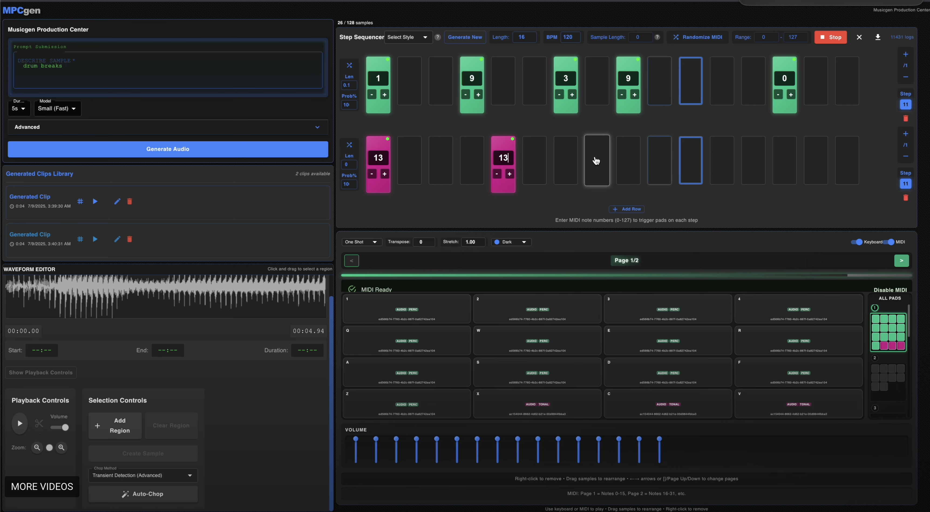Select pad bank 1 thumbnail in All Pads
The height and width of the screenshot is (512, 930).
tap(888, 333)
